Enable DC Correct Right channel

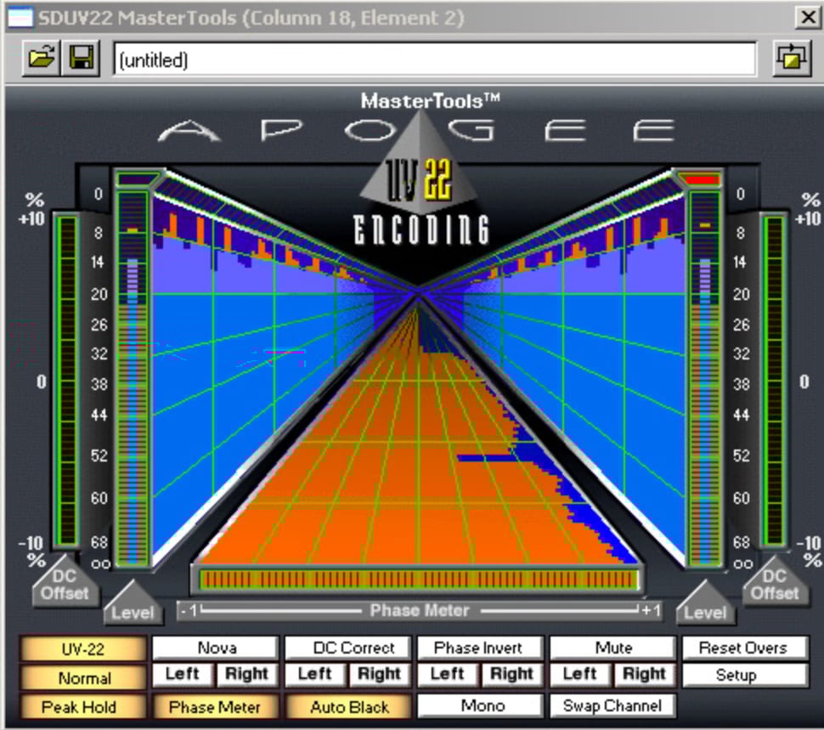tap(380, 674)
